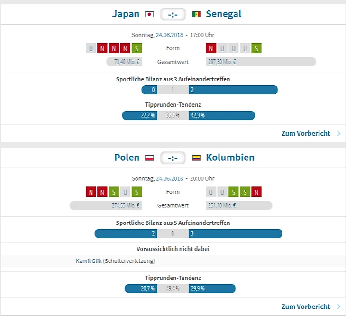This screenshot has height=316, width=346.
Task: Click the Poland flag icon
Action: tap(149, 158)
